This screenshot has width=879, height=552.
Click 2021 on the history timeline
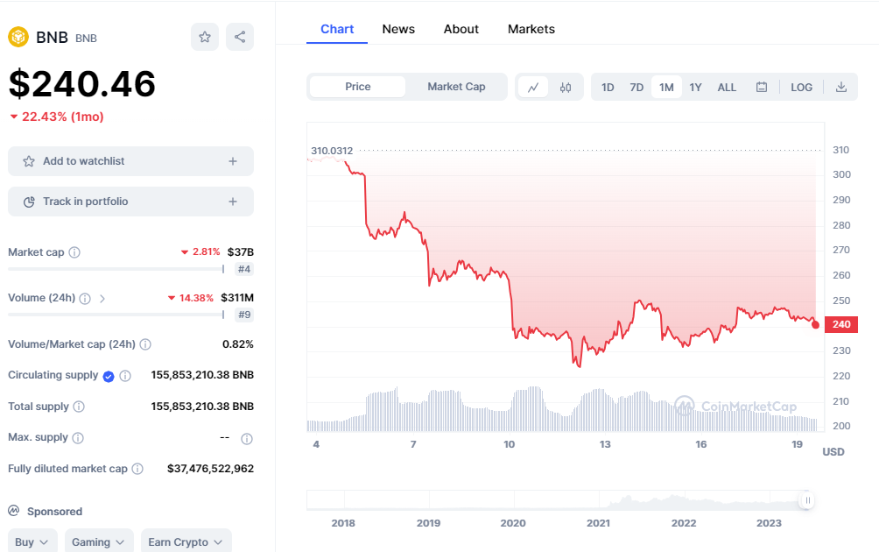coord(598,523)
